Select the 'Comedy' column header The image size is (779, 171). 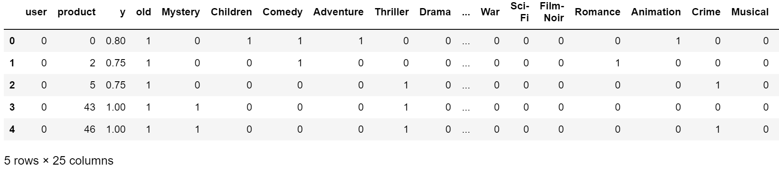point(282,12)
